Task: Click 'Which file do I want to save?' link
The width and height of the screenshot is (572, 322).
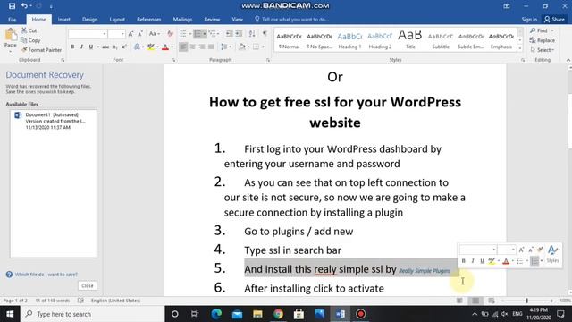Action: 46,275
